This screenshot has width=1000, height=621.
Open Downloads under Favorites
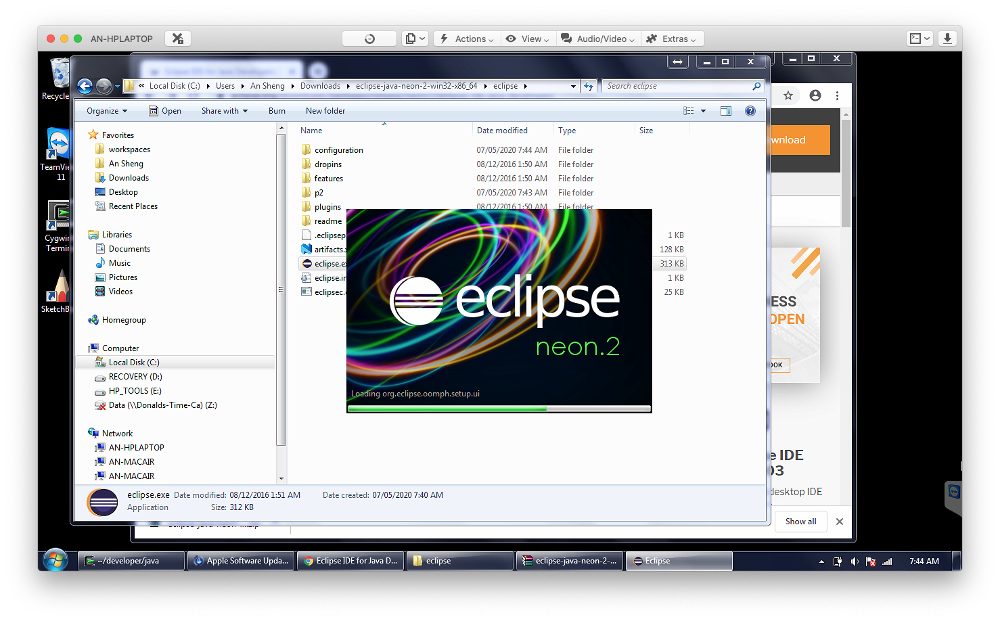point(129,178)
